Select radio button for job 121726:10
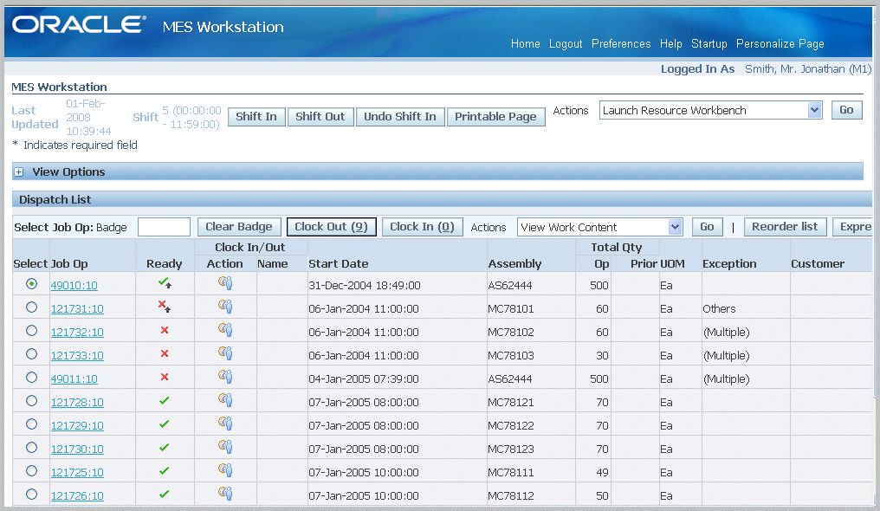 [x=31, y=495]
